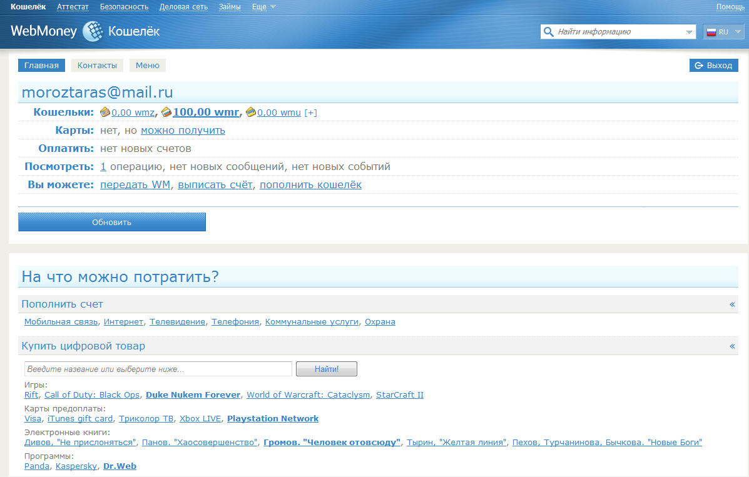
Task: Click the можно получить card link
Action: [183, 131]
